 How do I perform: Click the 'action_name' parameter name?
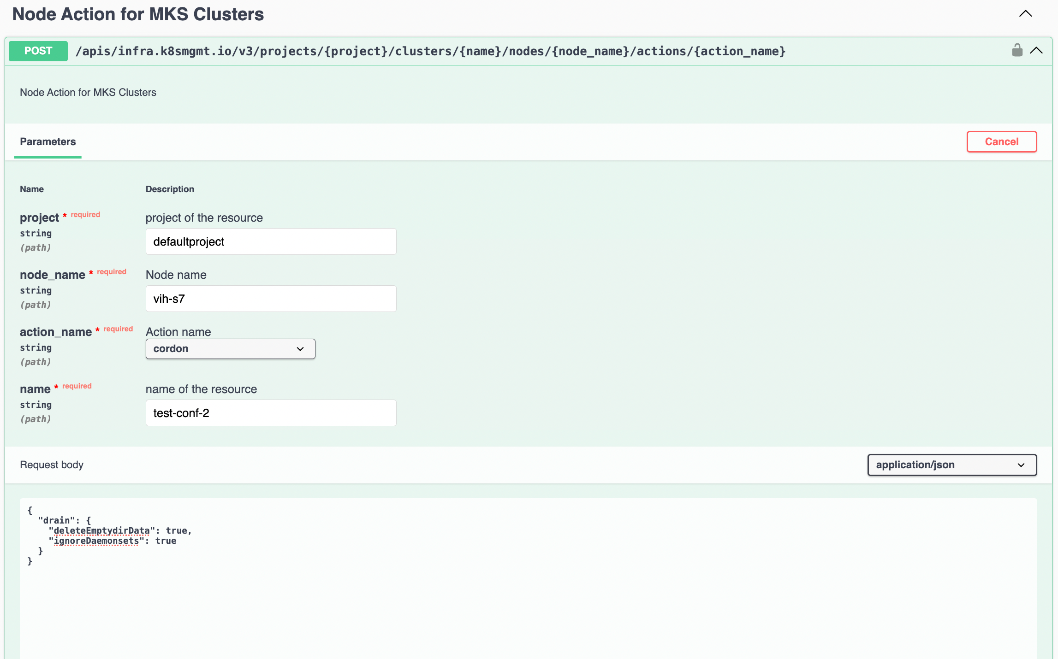pyautogui.click(x=56, y=332)
